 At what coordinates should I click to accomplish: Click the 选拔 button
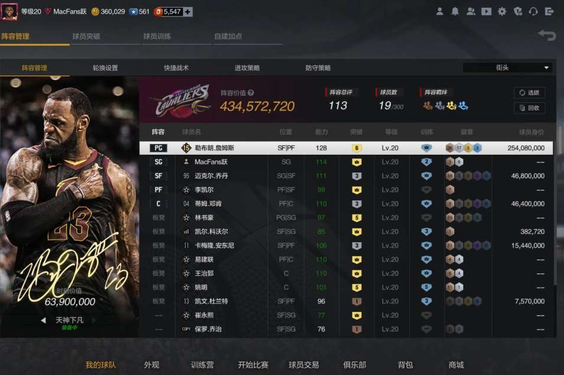530,93
